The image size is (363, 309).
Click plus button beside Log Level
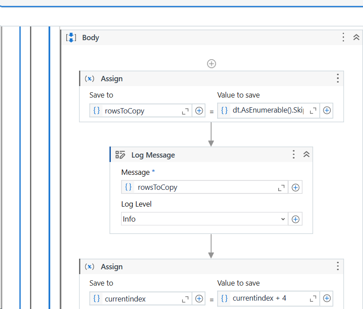(x=295, y=219)
